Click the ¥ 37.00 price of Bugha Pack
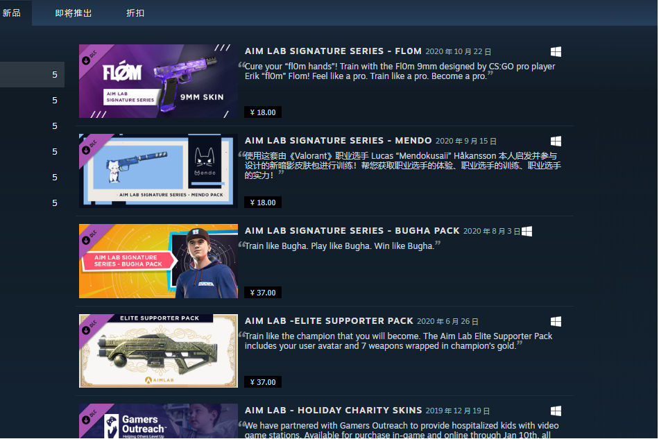 click(x=263, y=293)
